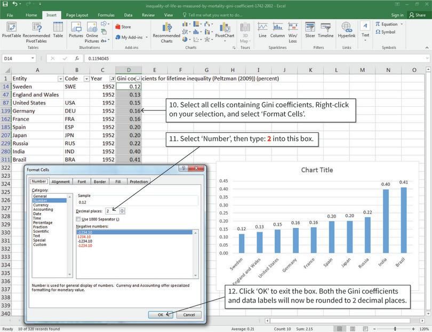Insert an Equation
The height and width of the screenshot is (332, 432).
pyautogui.click(x=386, y=24)
